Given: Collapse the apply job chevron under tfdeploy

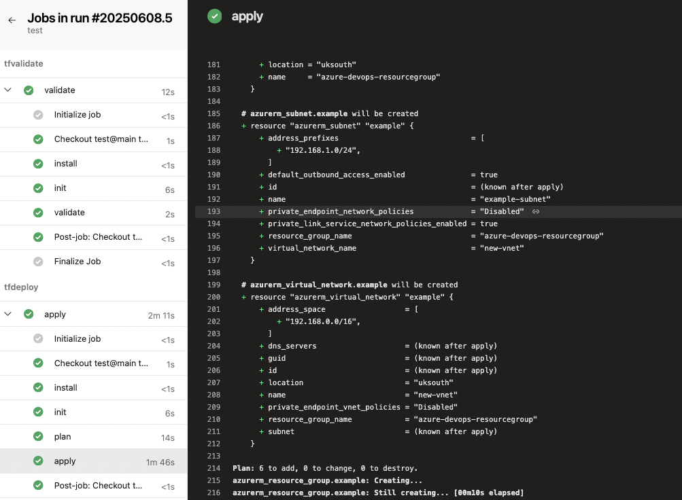Looking at the screenshot, I should tap(8, 315).
